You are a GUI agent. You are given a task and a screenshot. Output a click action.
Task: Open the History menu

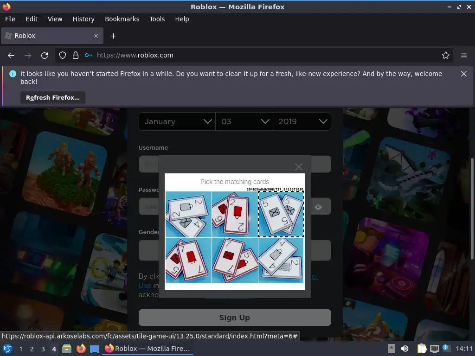click(83, 19)
